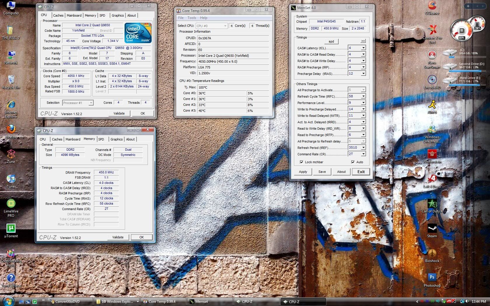The image size is (490, 306).
Task: Open Overclocking Tools folder icon
Action: [11, 258]
